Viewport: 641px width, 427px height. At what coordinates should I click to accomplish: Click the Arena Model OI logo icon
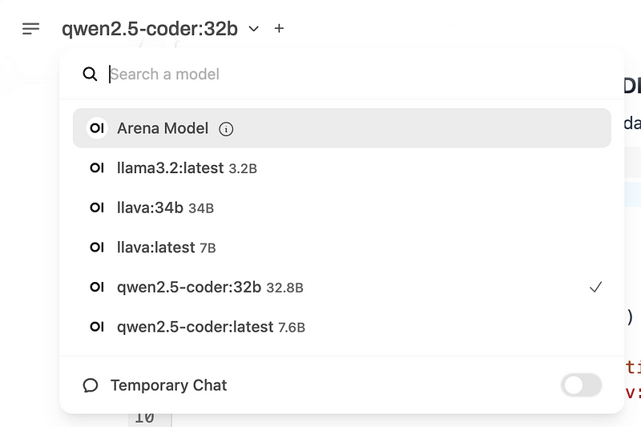pyautogui.click(x=97, y=128)
